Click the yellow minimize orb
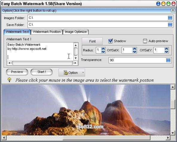 tap(163, 4)
